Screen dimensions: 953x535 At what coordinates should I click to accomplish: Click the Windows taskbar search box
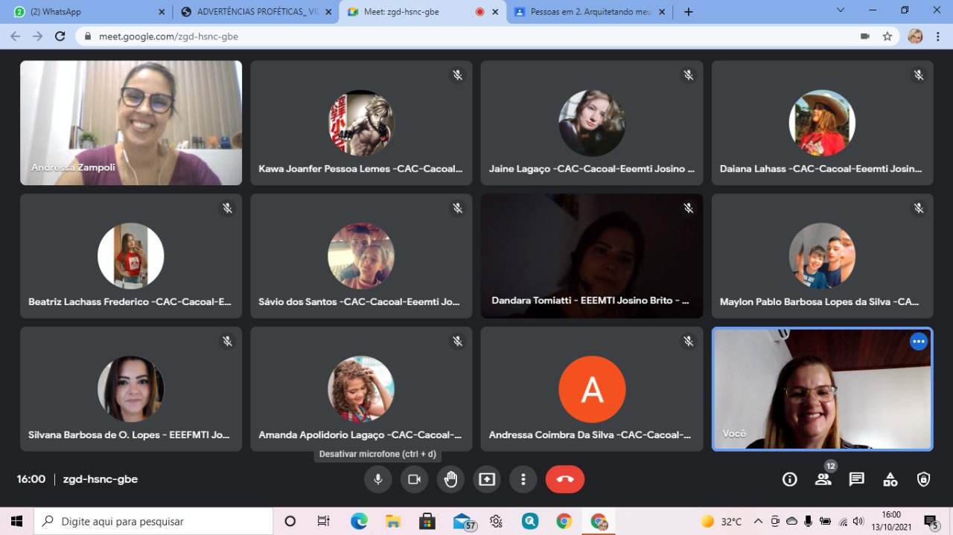[x=153, y=521]
